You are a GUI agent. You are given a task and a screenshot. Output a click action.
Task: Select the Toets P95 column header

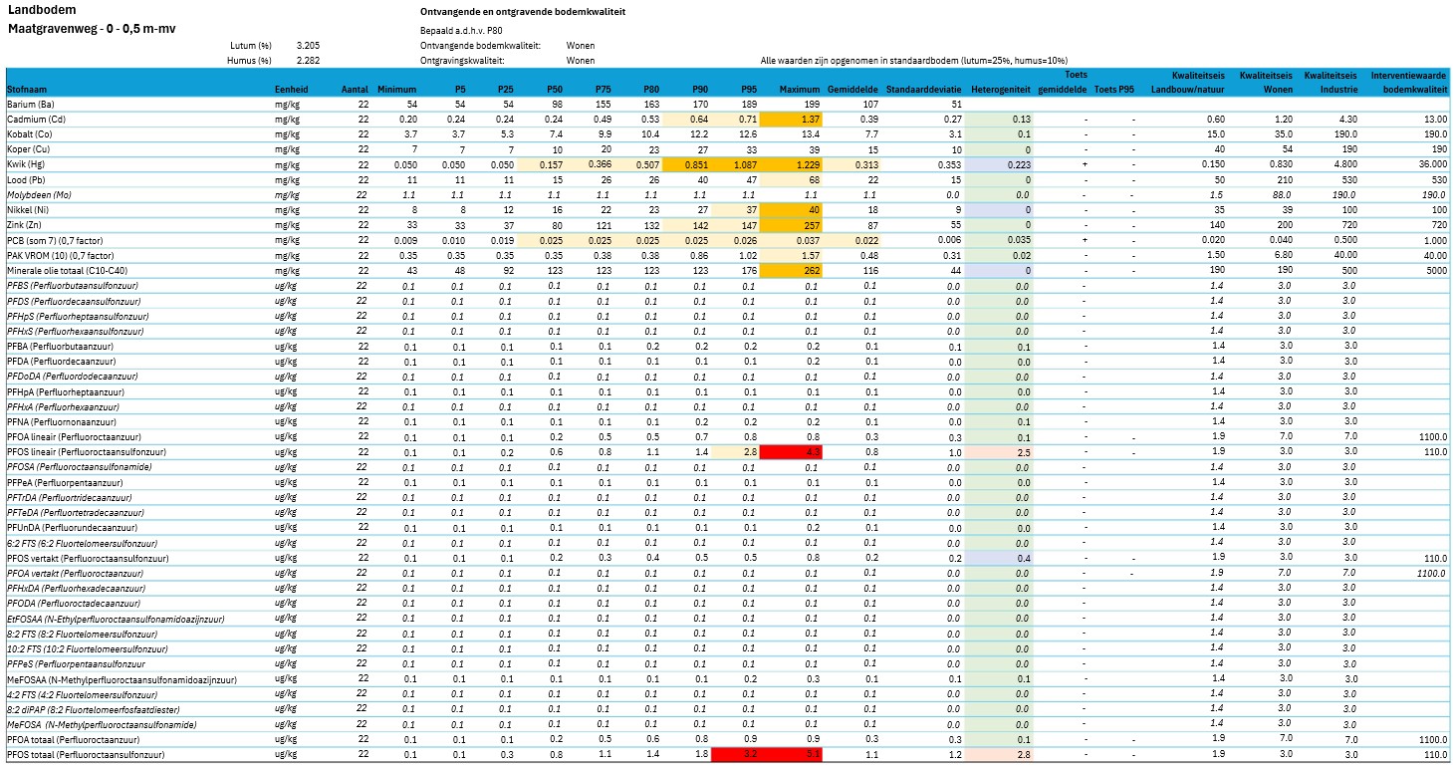(1113, 90)
